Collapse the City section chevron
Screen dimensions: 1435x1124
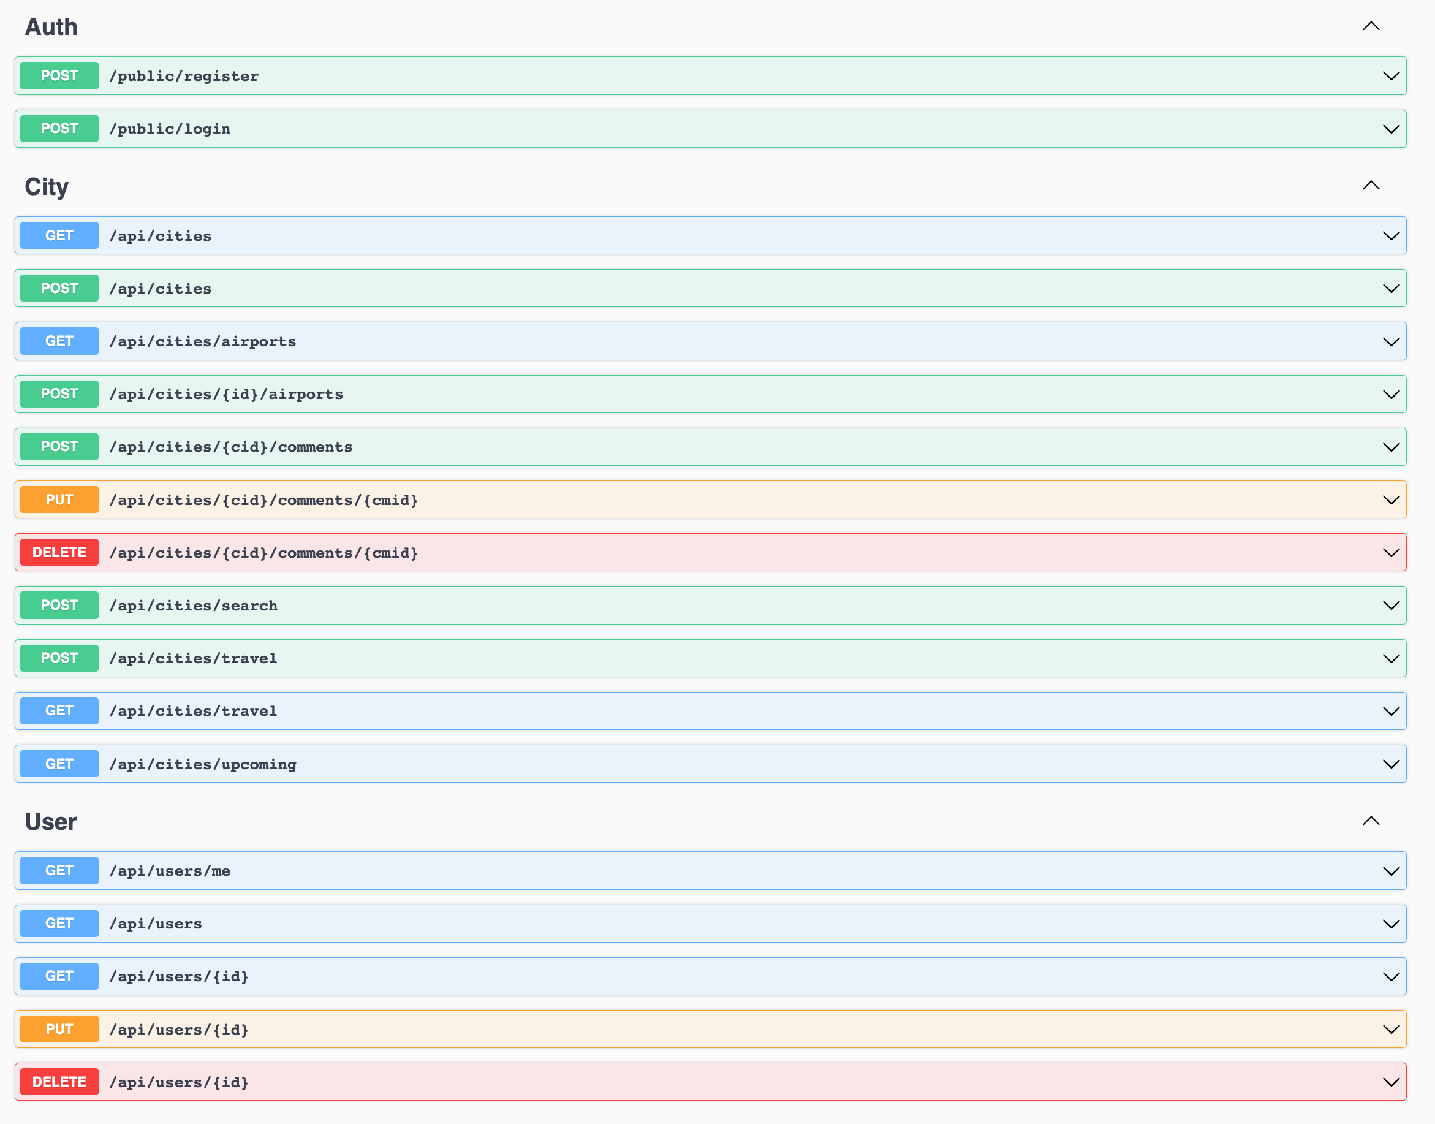tap(1371, 186)
